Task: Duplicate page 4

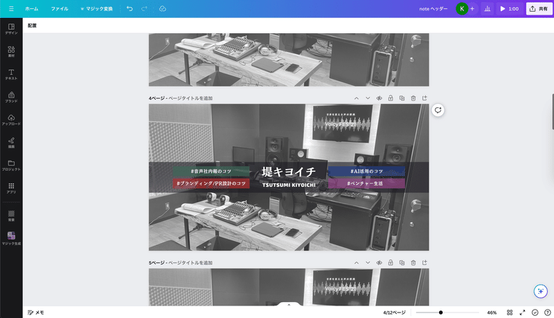Action: coord(402,98)
